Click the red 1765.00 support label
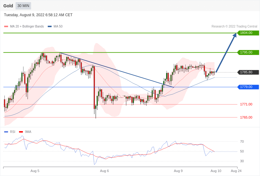This screenshot has height=176, width=260. tap(246, 117)
